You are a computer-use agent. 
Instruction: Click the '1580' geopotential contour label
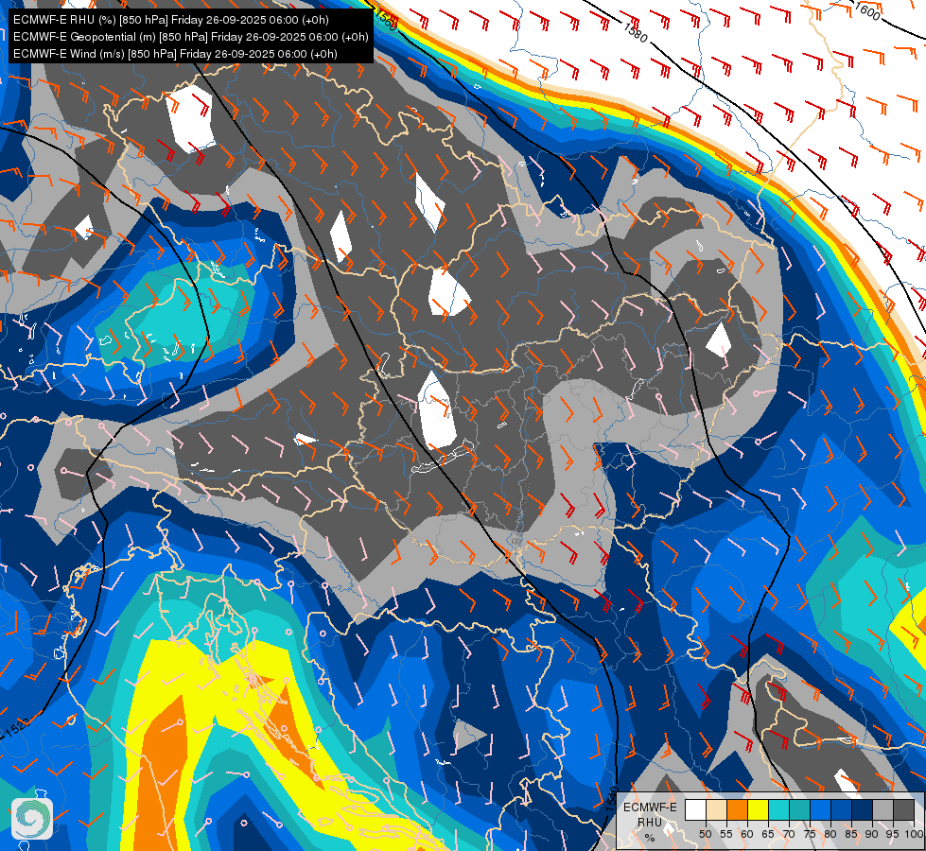[636, 32]
